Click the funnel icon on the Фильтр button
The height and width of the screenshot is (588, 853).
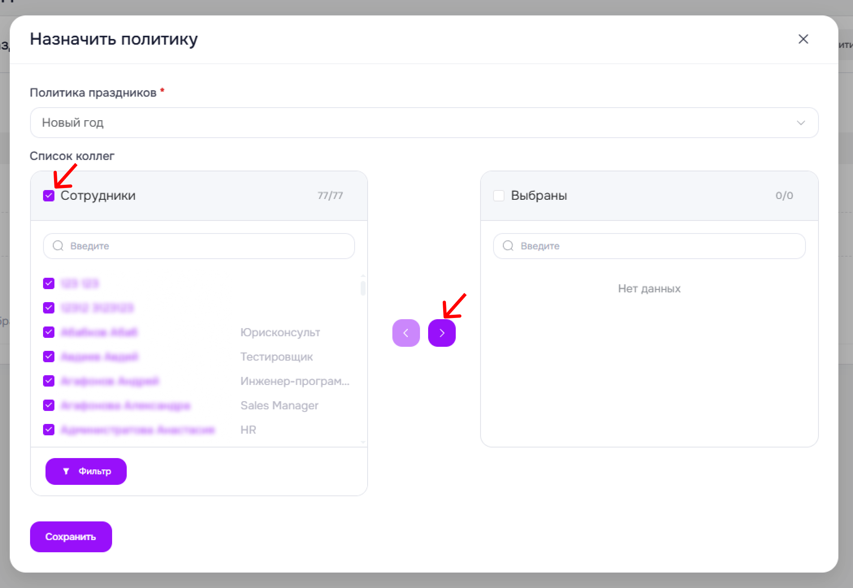pyautogui.click(x=66, y=471)
